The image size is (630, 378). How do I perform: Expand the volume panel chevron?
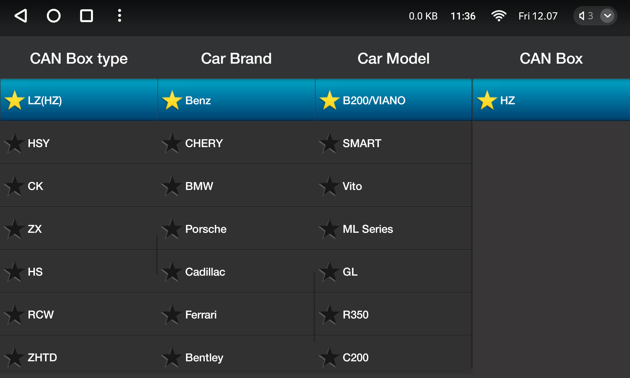click(607, 16)
